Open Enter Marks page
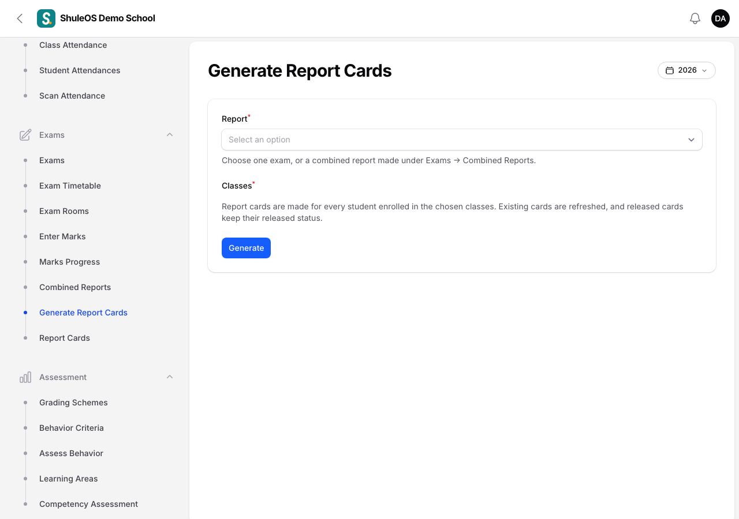 62,236
